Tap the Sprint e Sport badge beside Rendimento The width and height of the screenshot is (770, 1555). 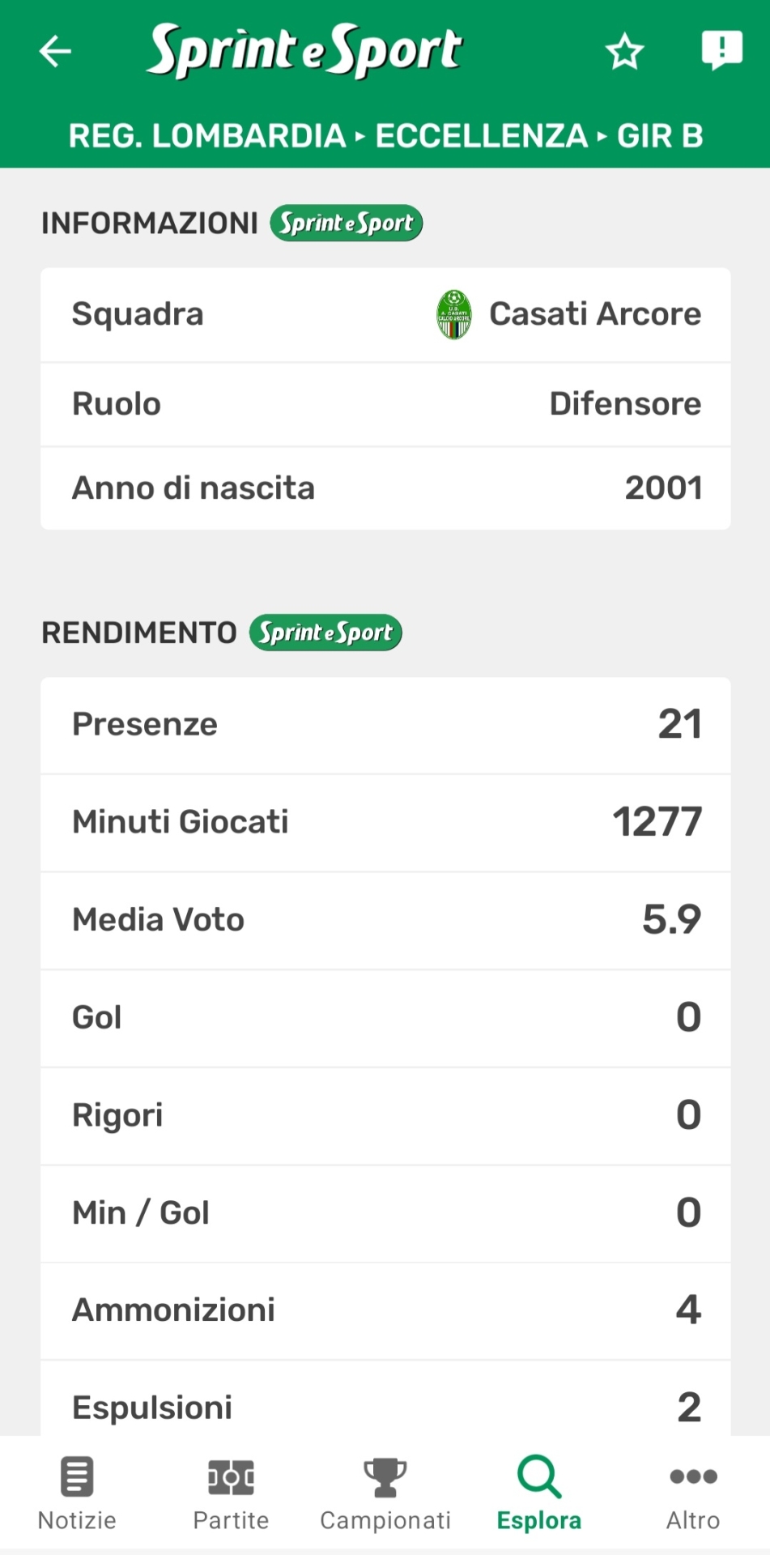coord(325,633)
